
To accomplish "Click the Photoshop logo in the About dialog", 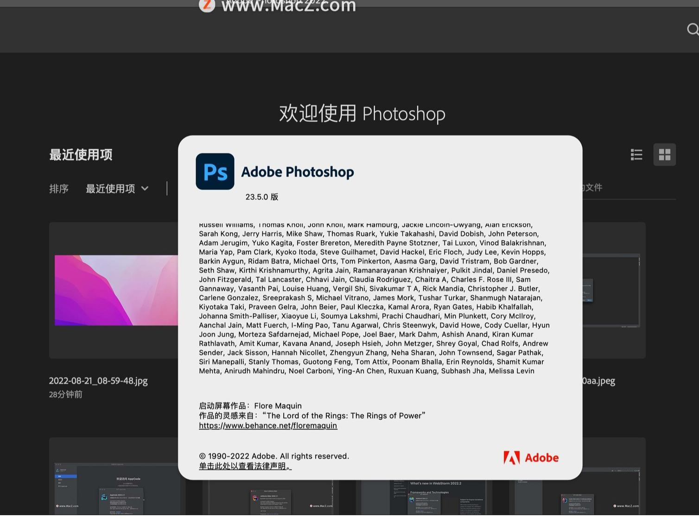I will (215, 171).
